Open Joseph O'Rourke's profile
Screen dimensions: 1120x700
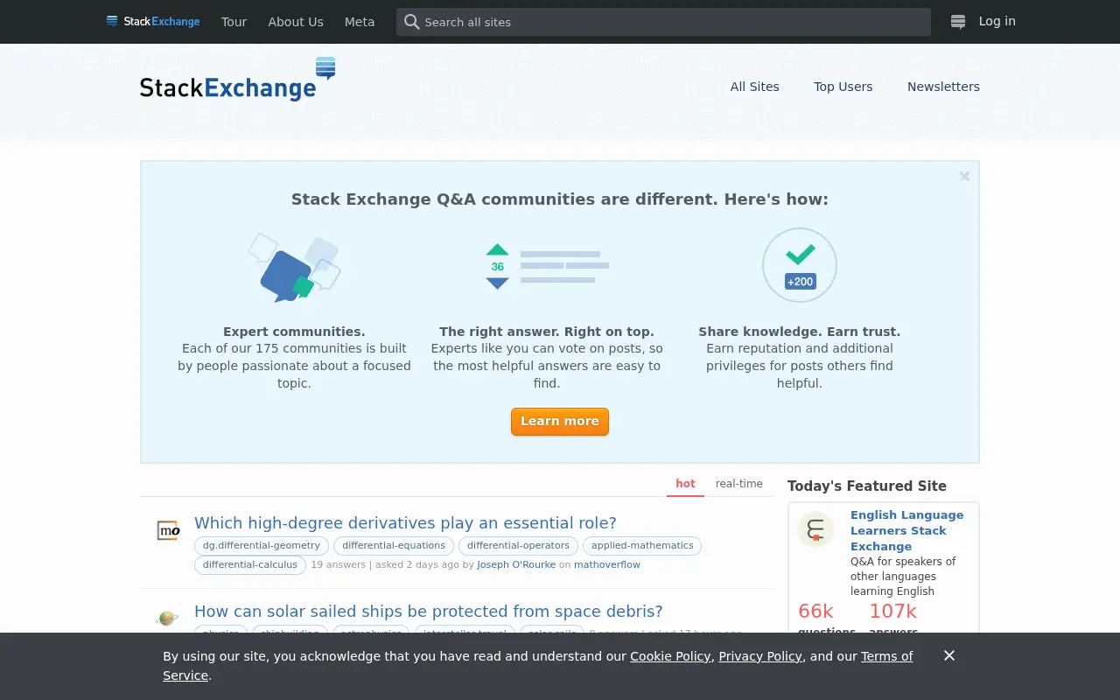[516, 565]
